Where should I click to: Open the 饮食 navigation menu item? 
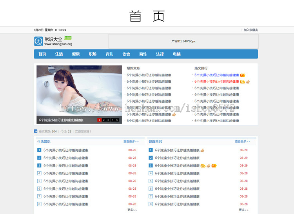point(126,54)
